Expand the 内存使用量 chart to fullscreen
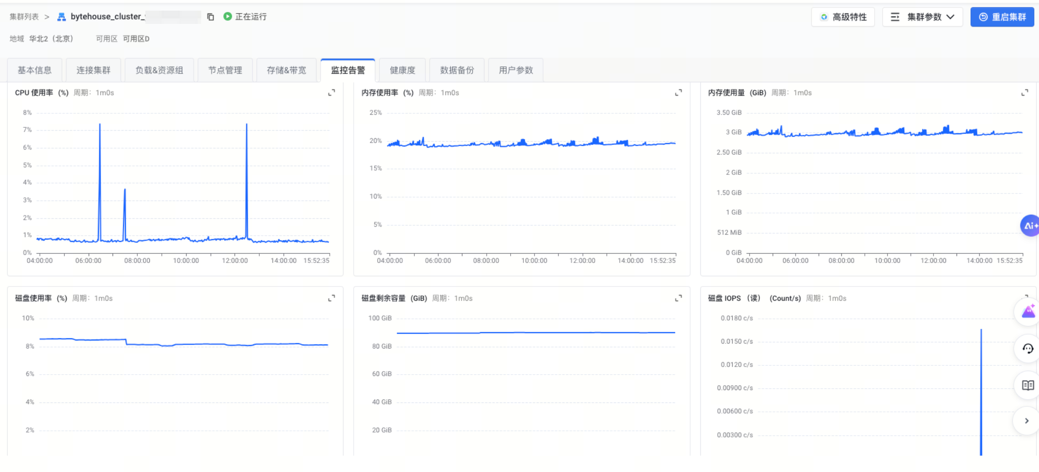Viewport: 1039px width, 472px height. pos(1024,93)
